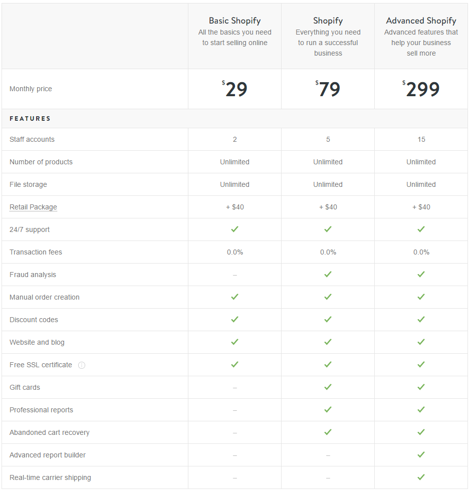Viewport: 470px width, 496px height.
Task: Select the Basic Shopify plan heading
Action: 234,21
